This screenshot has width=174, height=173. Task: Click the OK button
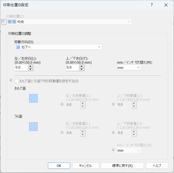coord(59,166)
